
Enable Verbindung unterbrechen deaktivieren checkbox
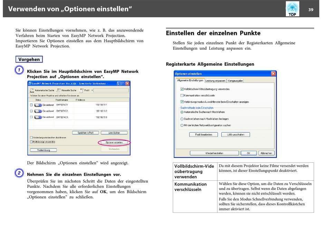coord(31,137)
